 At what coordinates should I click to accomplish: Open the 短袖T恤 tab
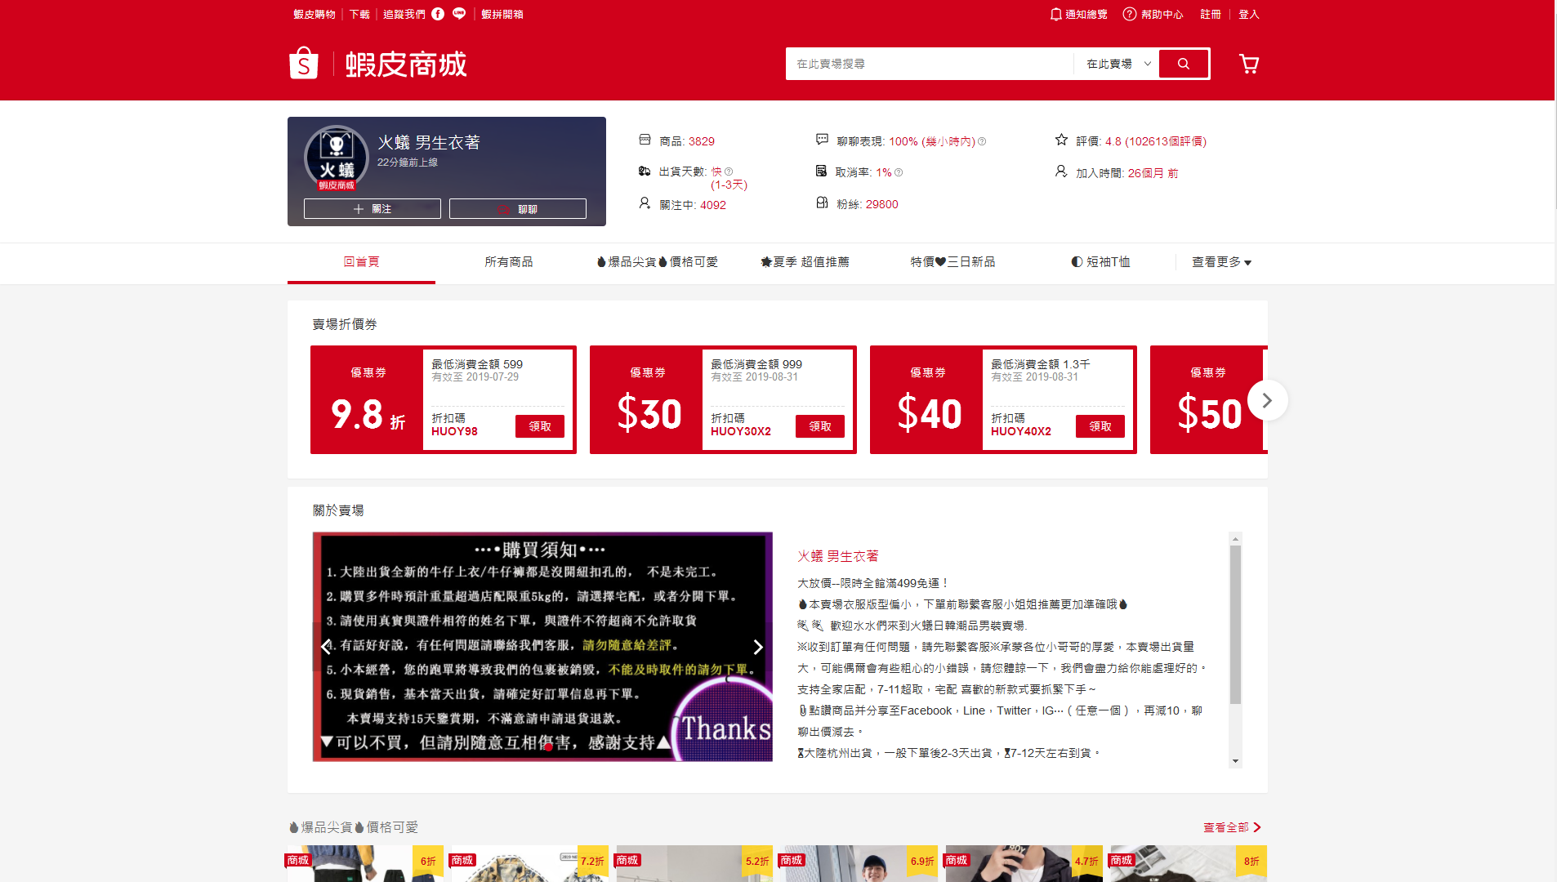click(x=1100, y=262)
